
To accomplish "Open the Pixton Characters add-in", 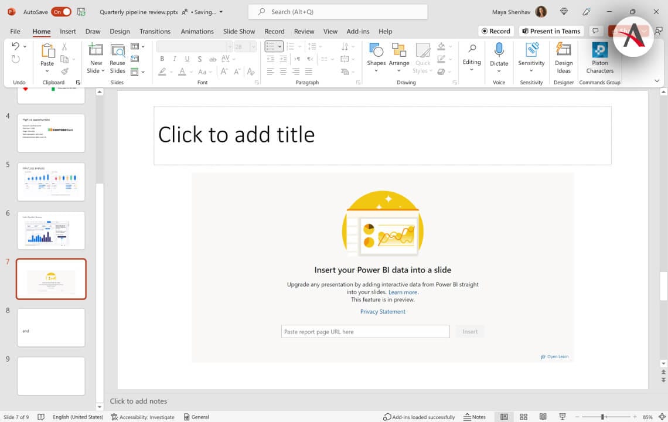I will coord(600,57).
